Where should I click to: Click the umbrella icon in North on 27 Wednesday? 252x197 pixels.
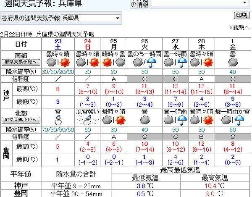point(182,121)
